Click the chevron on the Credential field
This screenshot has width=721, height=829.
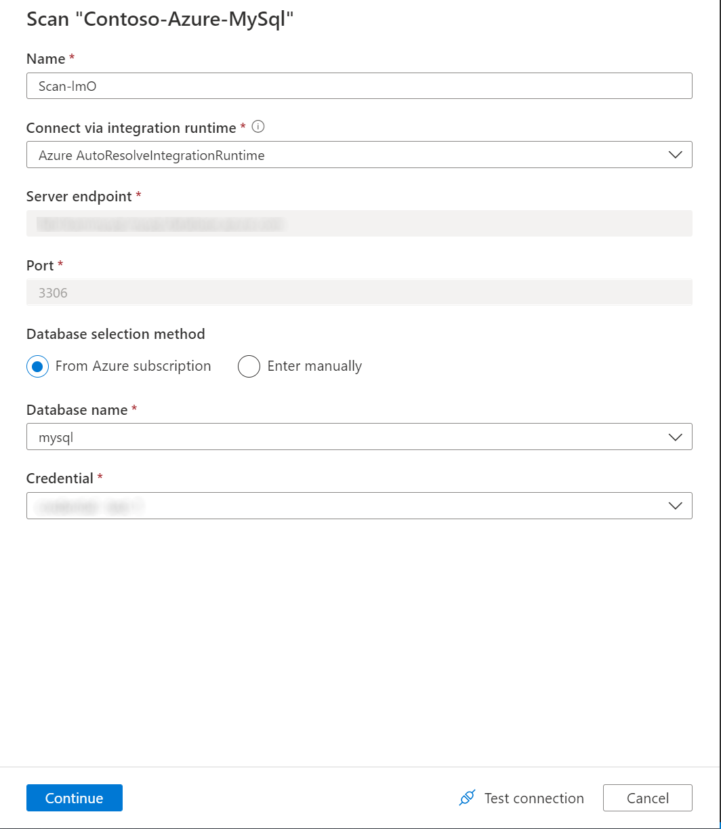coord(675,506)
